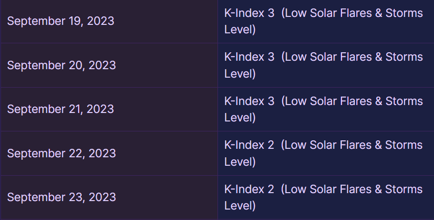Image resolution: width=434 pixels, height=220 pixels.
Task: Select the word "Level)" in September 22 row
Action: click(x=240, y=162)
